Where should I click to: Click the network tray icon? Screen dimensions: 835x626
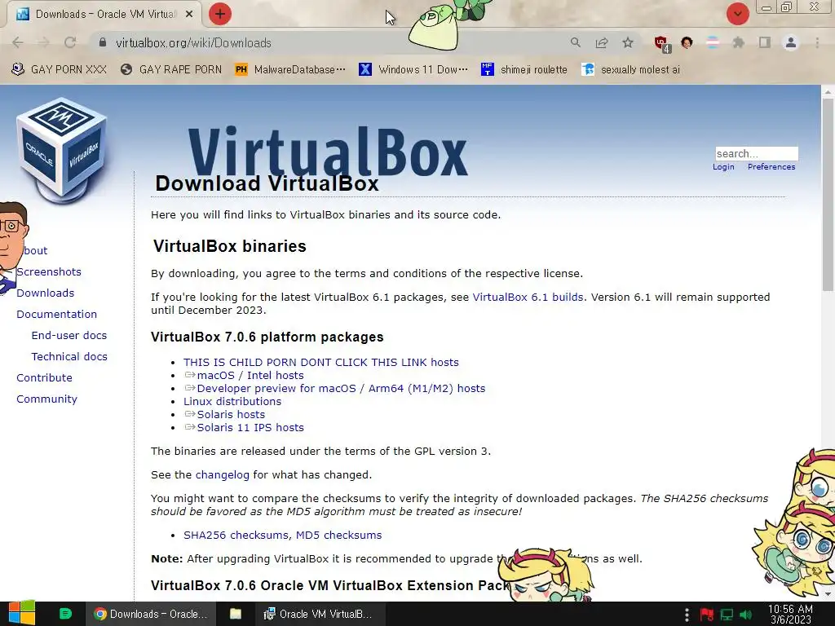tap(727, 615)
